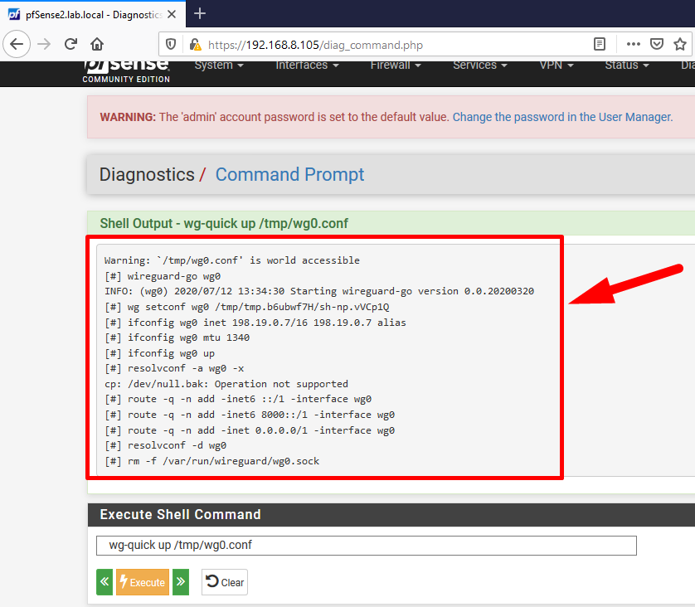
Task: Click the Command Prompt breadcrumb link
Action: pos(289,175)
